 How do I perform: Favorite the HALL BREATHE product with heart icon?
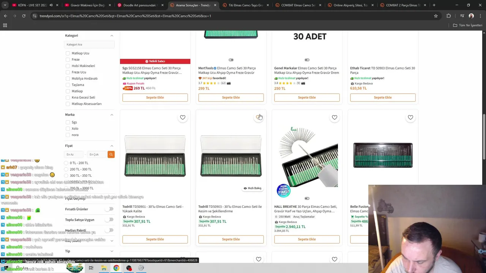(x=335, y=118)
